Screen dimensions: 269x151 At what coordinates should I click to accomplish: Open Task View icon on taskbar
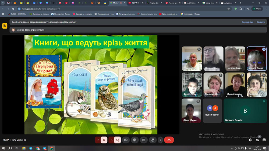[x=17, y=148]
